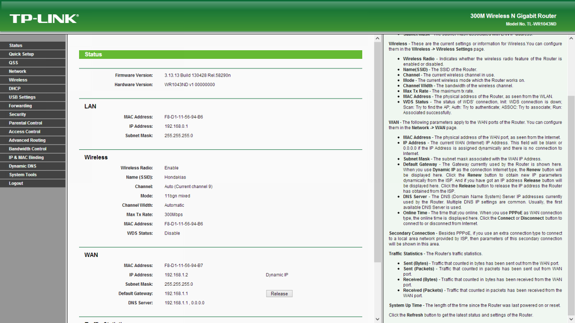Click the Firmware Version label
The width and height of the screenshot is (575, 323).
134,76
